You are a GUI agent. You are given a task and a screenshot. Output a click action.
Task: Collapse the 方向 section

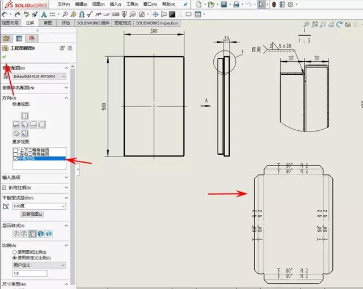click(66, 98)
